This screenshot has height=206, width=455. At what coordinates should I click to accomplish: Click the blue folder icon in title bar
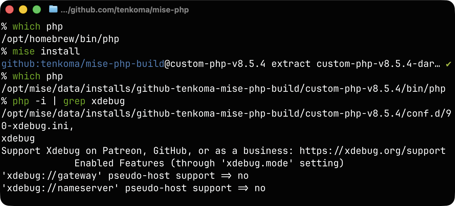click(x=53, y=9)
